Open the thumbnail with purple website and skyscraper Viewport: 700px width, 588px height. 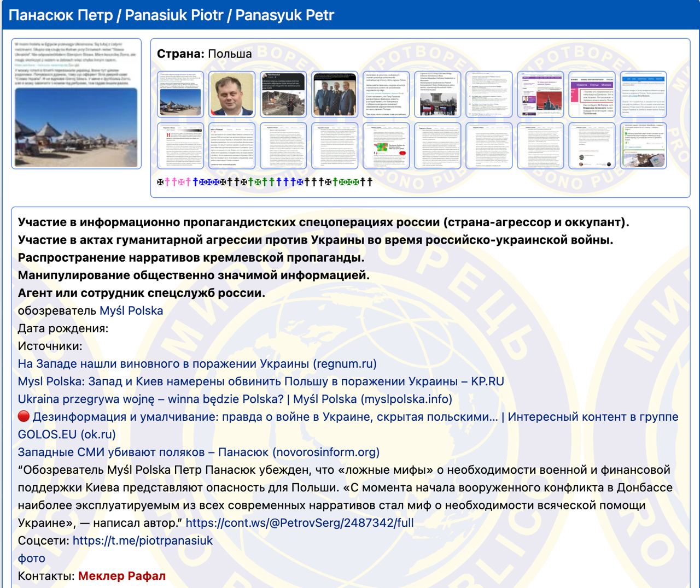[540, 94]
